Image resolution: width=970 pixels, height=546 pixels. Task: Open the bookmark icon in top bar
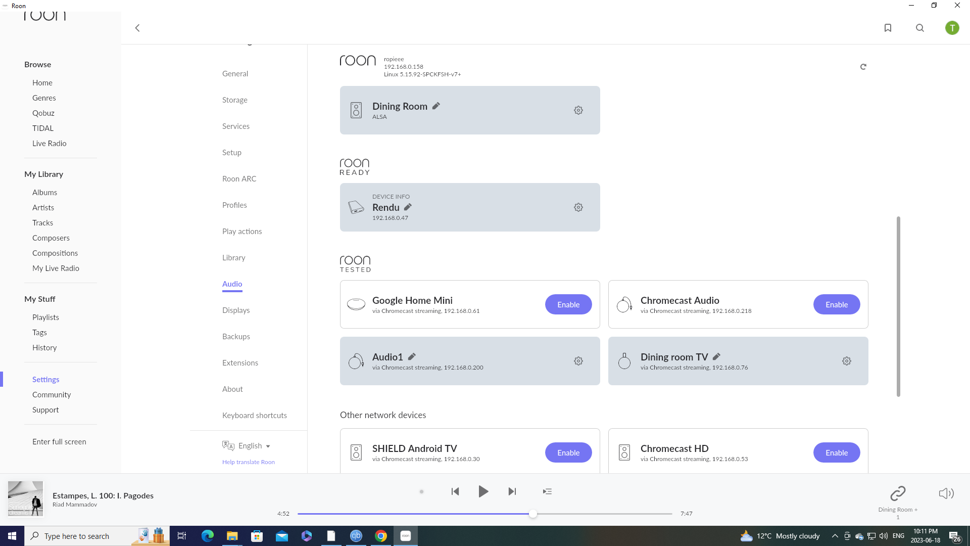(x=888, y=28)
